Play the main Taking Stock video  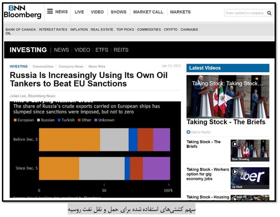point(228,97)
